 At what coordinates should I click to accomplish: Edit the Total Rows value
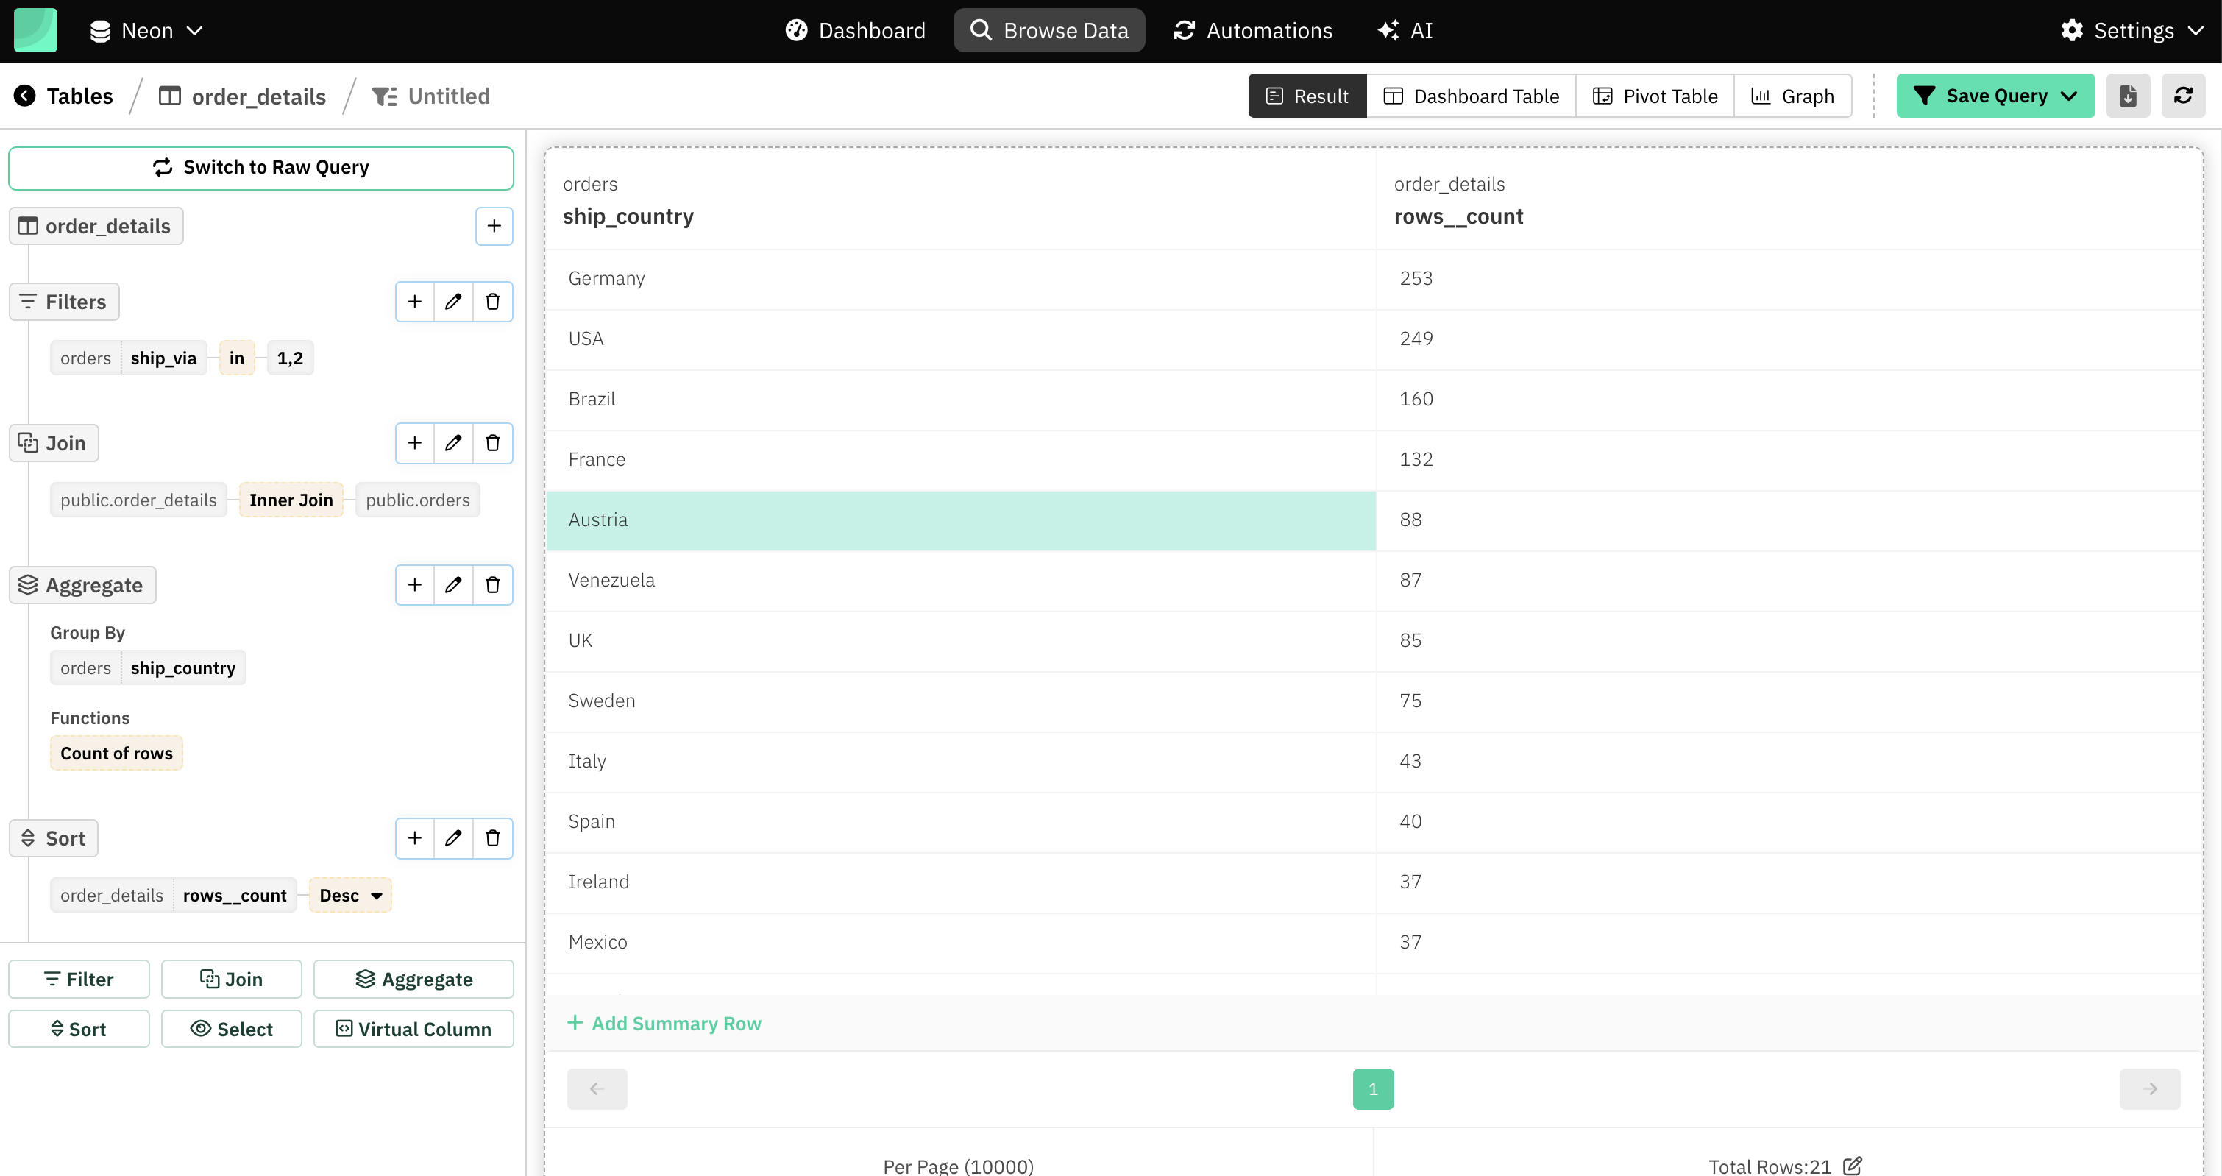(1851, 1166)
